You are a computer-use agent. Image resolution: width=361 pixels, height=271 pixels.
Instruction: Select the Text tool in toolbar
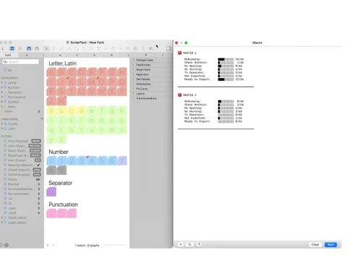pos(98,48)
